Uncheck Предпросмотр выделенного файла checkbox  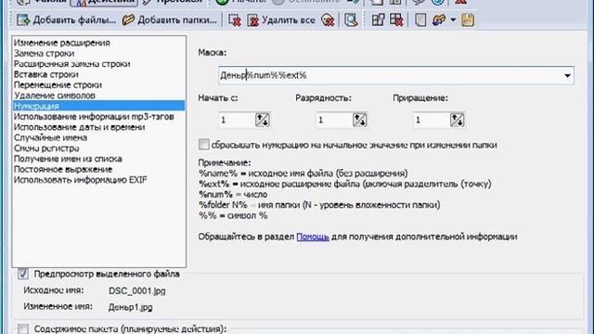click(x=23, y=274)
